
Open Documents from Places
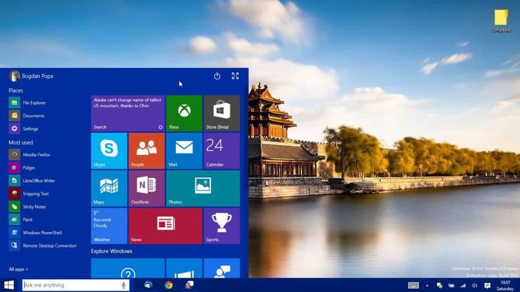[x=27, y=115]
